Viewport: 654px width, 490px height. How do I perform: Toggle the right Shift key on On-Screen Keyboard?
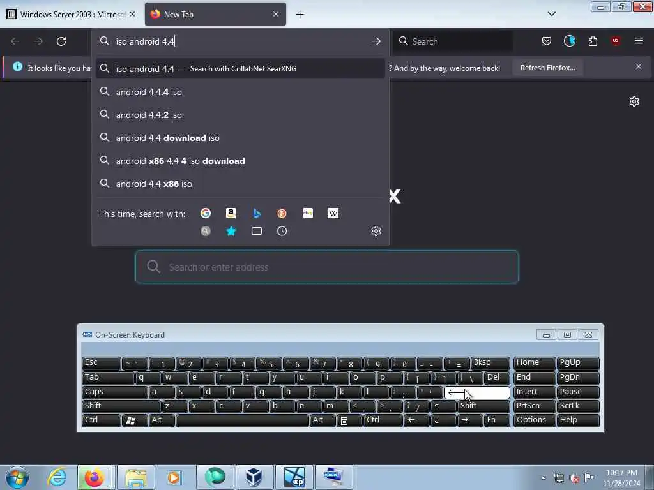click(483, 406)
